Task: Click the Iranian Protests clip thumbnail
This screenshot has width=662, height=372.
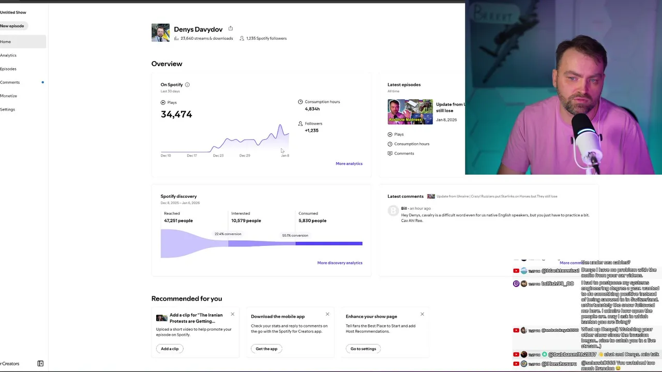Action: (x=162, y=318)
